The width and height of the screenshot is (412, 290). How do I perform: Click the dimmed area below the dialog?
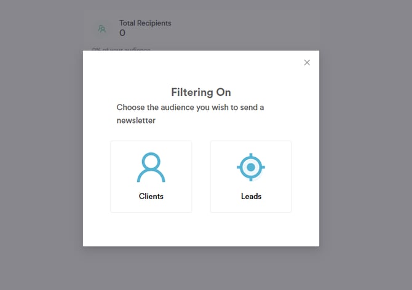click(x=201, y=269)
